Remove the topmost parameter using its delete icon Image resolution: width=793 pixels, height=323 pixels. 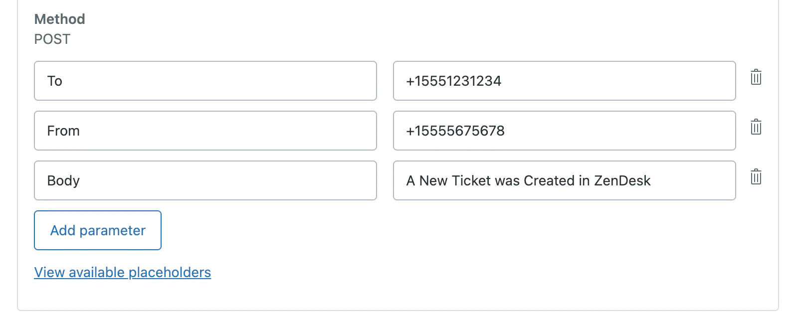756,78
